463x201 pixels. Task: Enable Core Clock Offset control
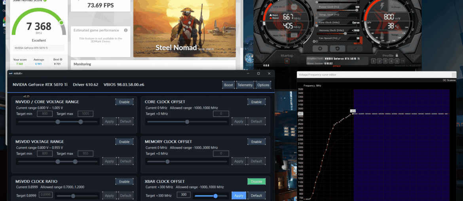256,102
